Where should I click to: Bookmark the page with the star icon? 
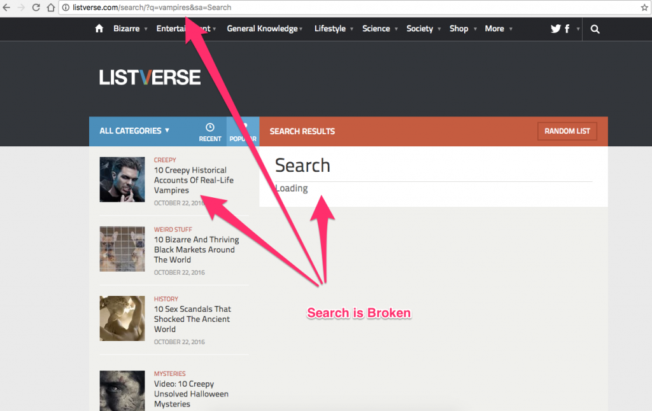644,8
